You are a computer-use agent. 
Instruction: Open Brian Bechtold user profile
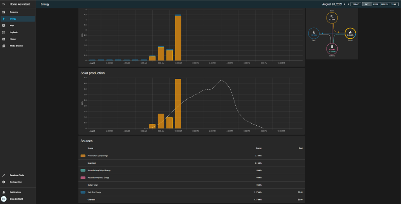tap(16, 199)
